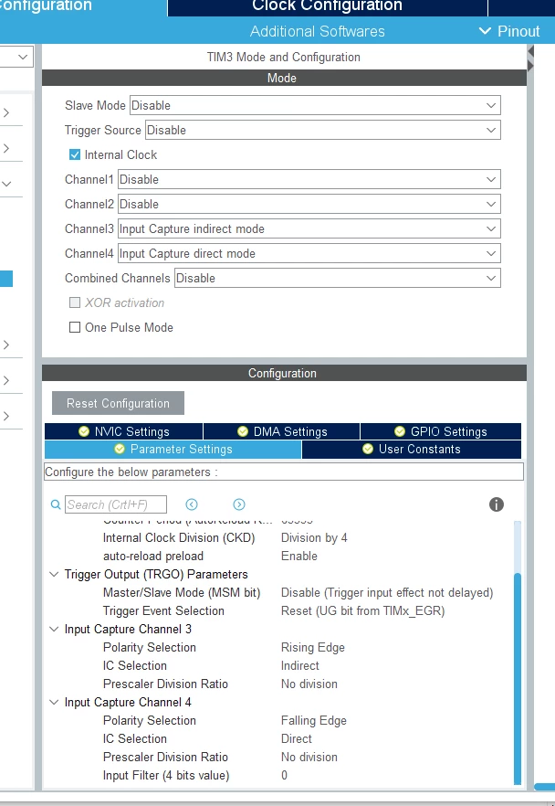The width and height of the screenshot is (555, 806).
Task: Uncheck the Internal Clock checkbox
Action: (x=75, y=154)
